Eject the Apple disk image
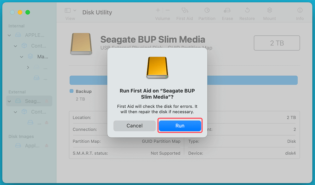The height and width of the screenshot is (185, 315). [x=47, y=146]
